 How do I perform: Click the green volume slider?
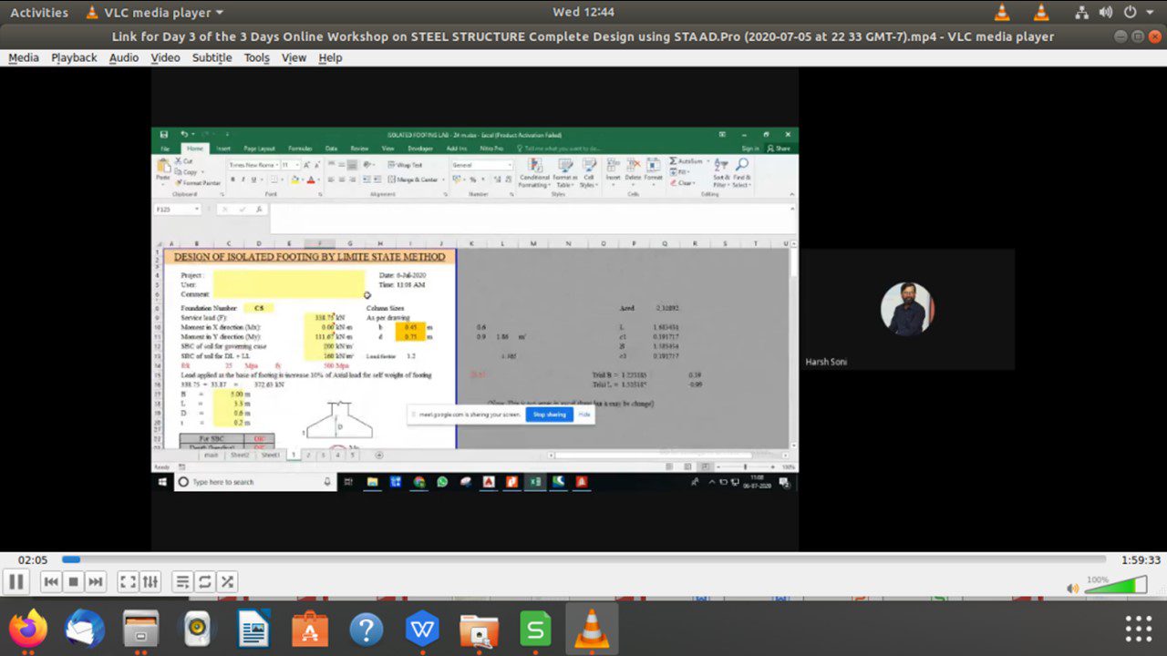pyautogui.click(x=1116, y=586)
